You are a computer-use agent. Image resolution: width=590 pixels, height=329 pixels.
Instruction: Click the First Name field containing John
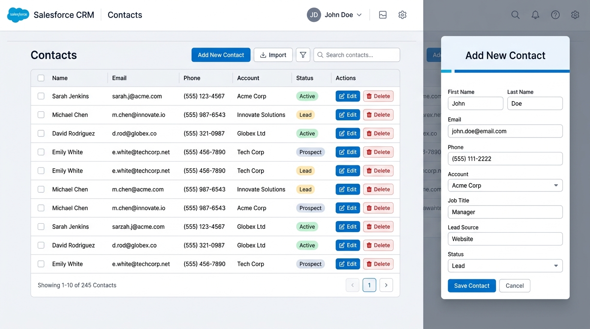476,103
